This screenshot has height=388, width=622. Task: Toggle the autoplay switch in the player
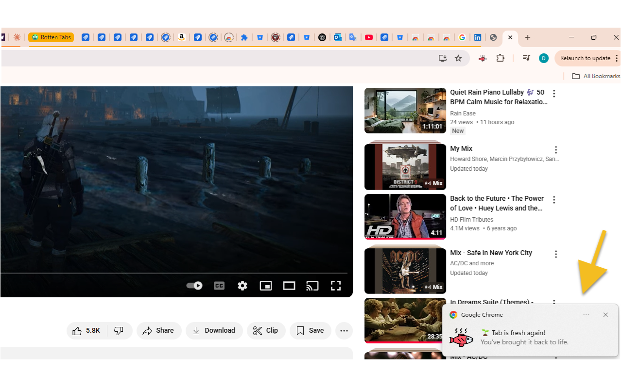pos(194,286)
